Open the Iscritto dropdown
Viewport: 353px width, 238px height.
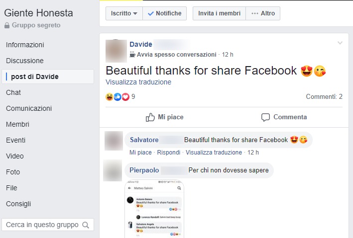point(124,13)
